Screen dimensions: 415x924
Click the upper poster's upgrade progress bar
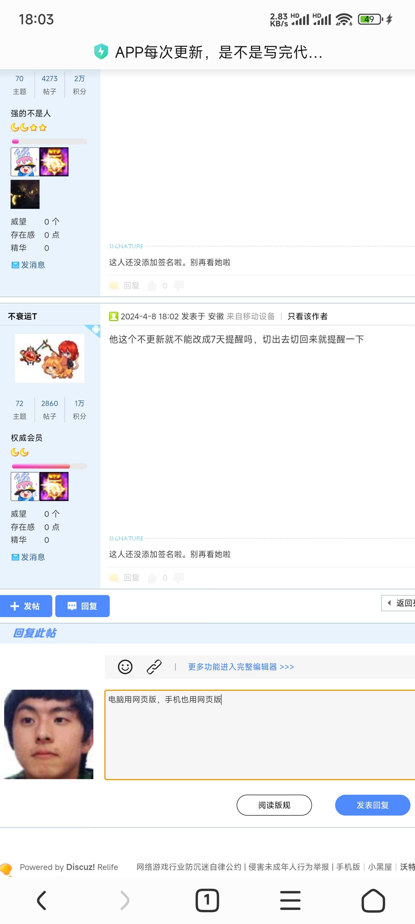49,141
